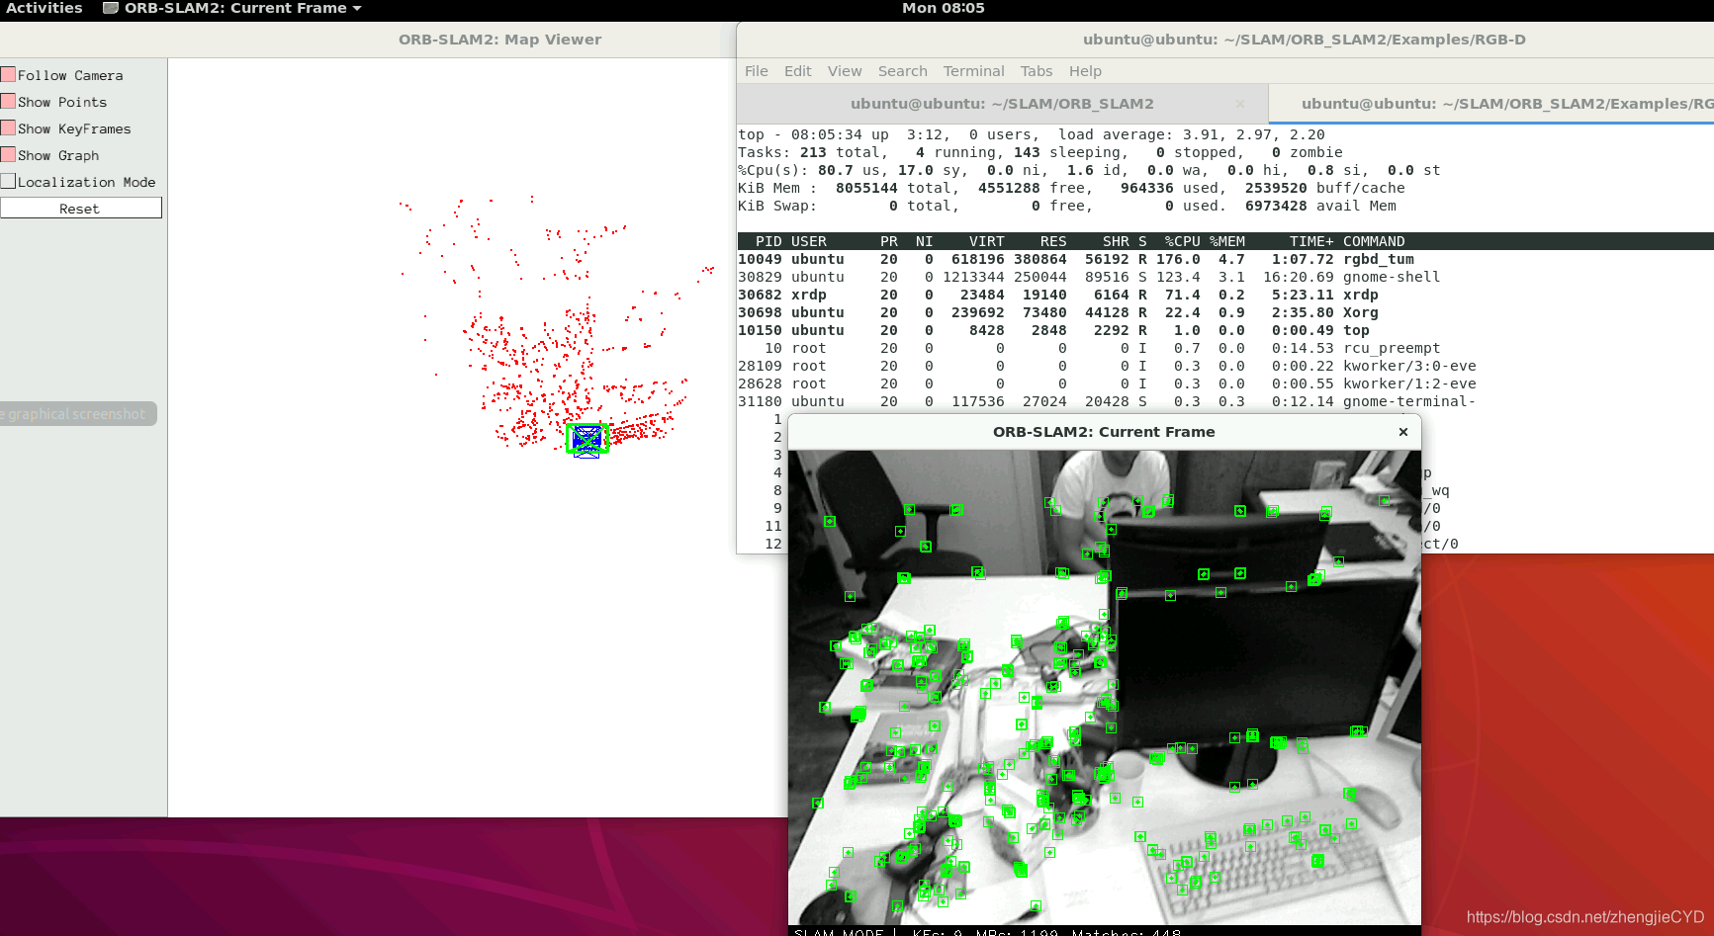Screen dimensions: 1714x936
Task: Toggle the Follow Camera checkbox
Action: [8, 75]
